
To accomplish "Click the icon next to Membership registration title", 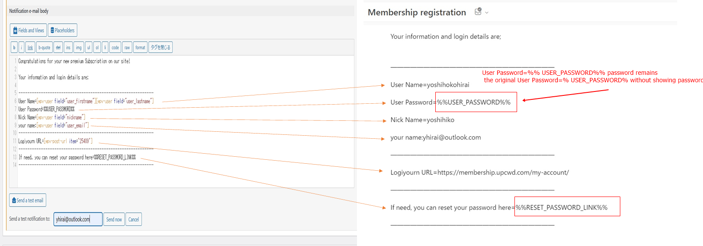I will point(478,12).
